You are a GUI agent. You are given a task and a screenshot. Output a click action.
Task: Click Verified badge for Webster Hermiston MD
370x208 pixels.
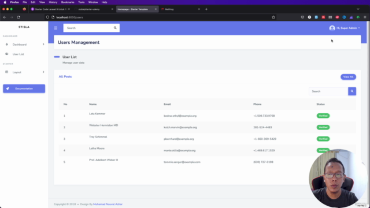(323, 127)
